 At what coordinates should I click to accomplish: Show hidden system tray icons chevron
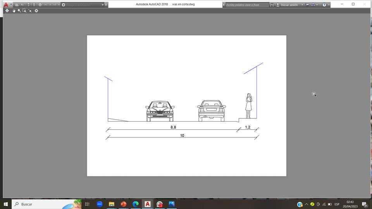[x=307, y=204]
